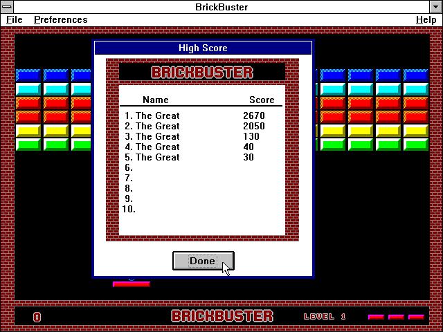Click the entry '1. The Great'
The width and height of the screenshot is (443, 332).
coord(152,116)
